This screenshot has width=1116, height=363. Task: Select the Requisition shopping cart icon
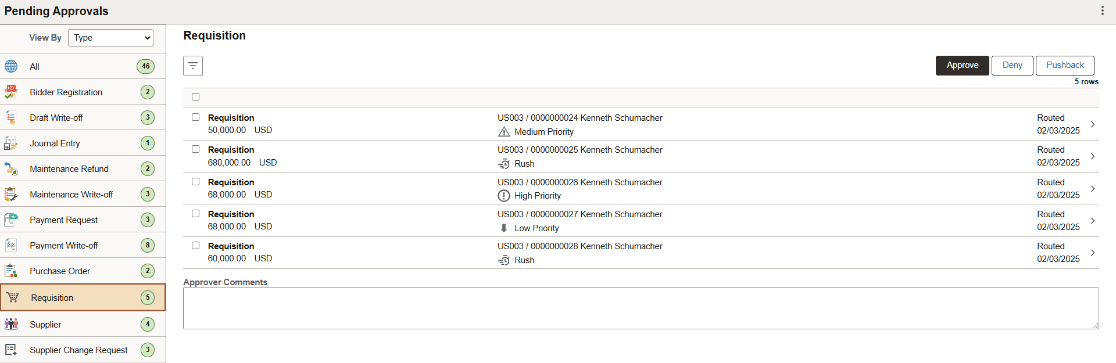[x=12, y=297]
